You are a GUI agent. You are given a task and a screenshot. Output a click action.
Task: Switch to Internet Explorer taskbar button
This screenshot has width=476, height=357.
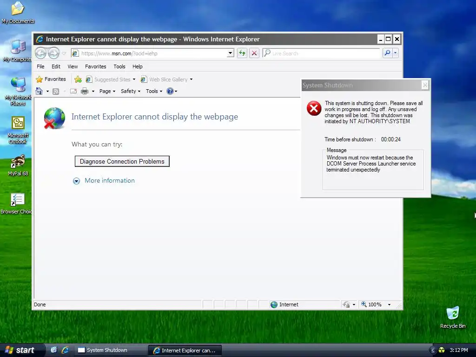point(185,350)
